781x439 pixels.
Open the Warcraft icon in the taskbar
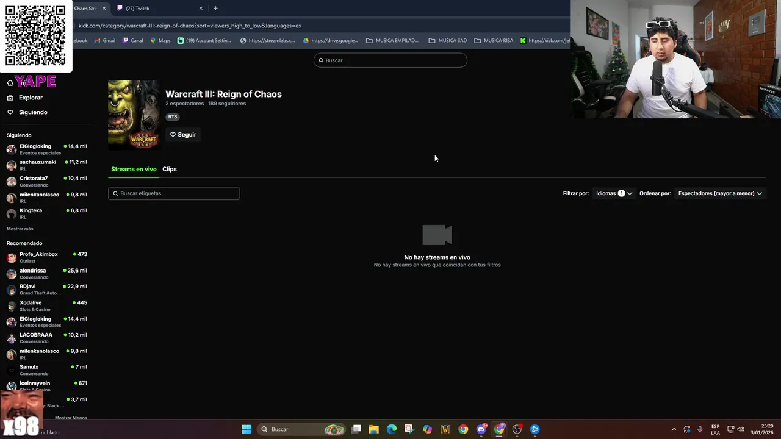(x=445, y=429)
